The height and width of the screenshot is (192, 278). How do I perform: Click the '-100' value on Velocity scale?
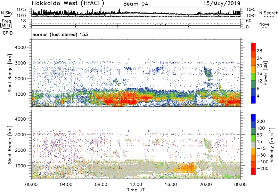point(262,162)
